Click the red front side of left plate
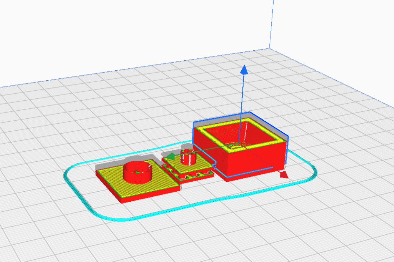 [x=154, y=194]
